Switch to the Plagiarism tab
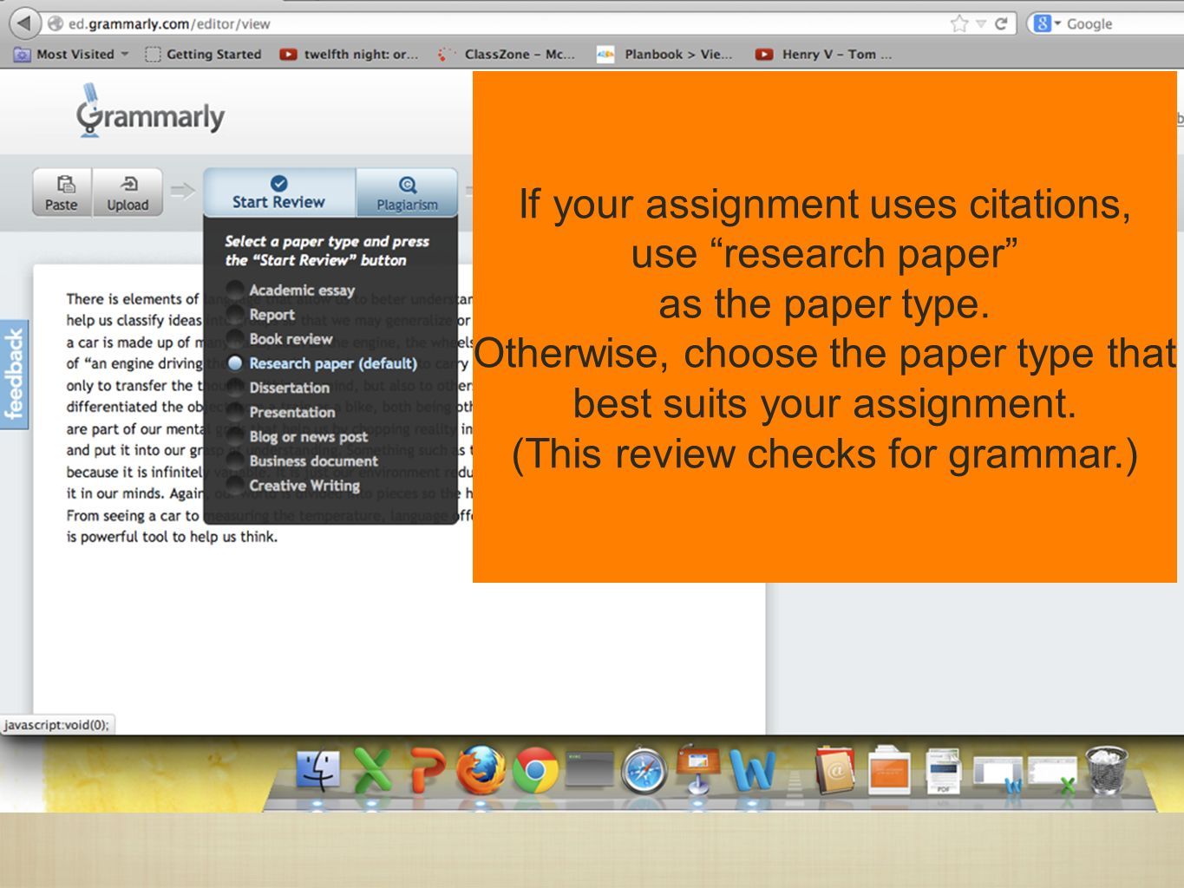The image size is (1184, 888). tap(407, 193)
